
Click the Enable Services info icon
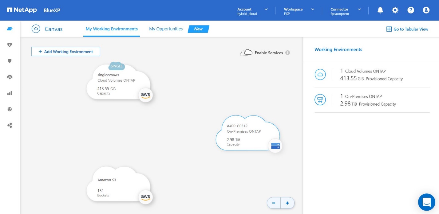tap(287, 53)
